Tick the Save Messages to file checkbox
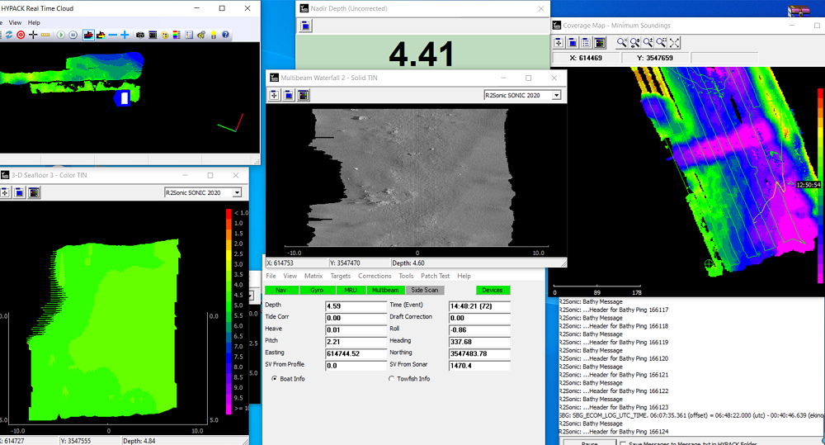This screenshot has height=445, width=825. coord(623,443)
